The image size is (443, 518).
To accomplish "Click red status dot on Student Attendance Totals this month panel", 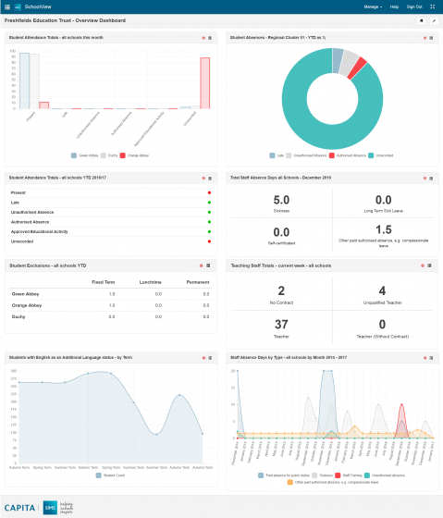I will 203,38.
